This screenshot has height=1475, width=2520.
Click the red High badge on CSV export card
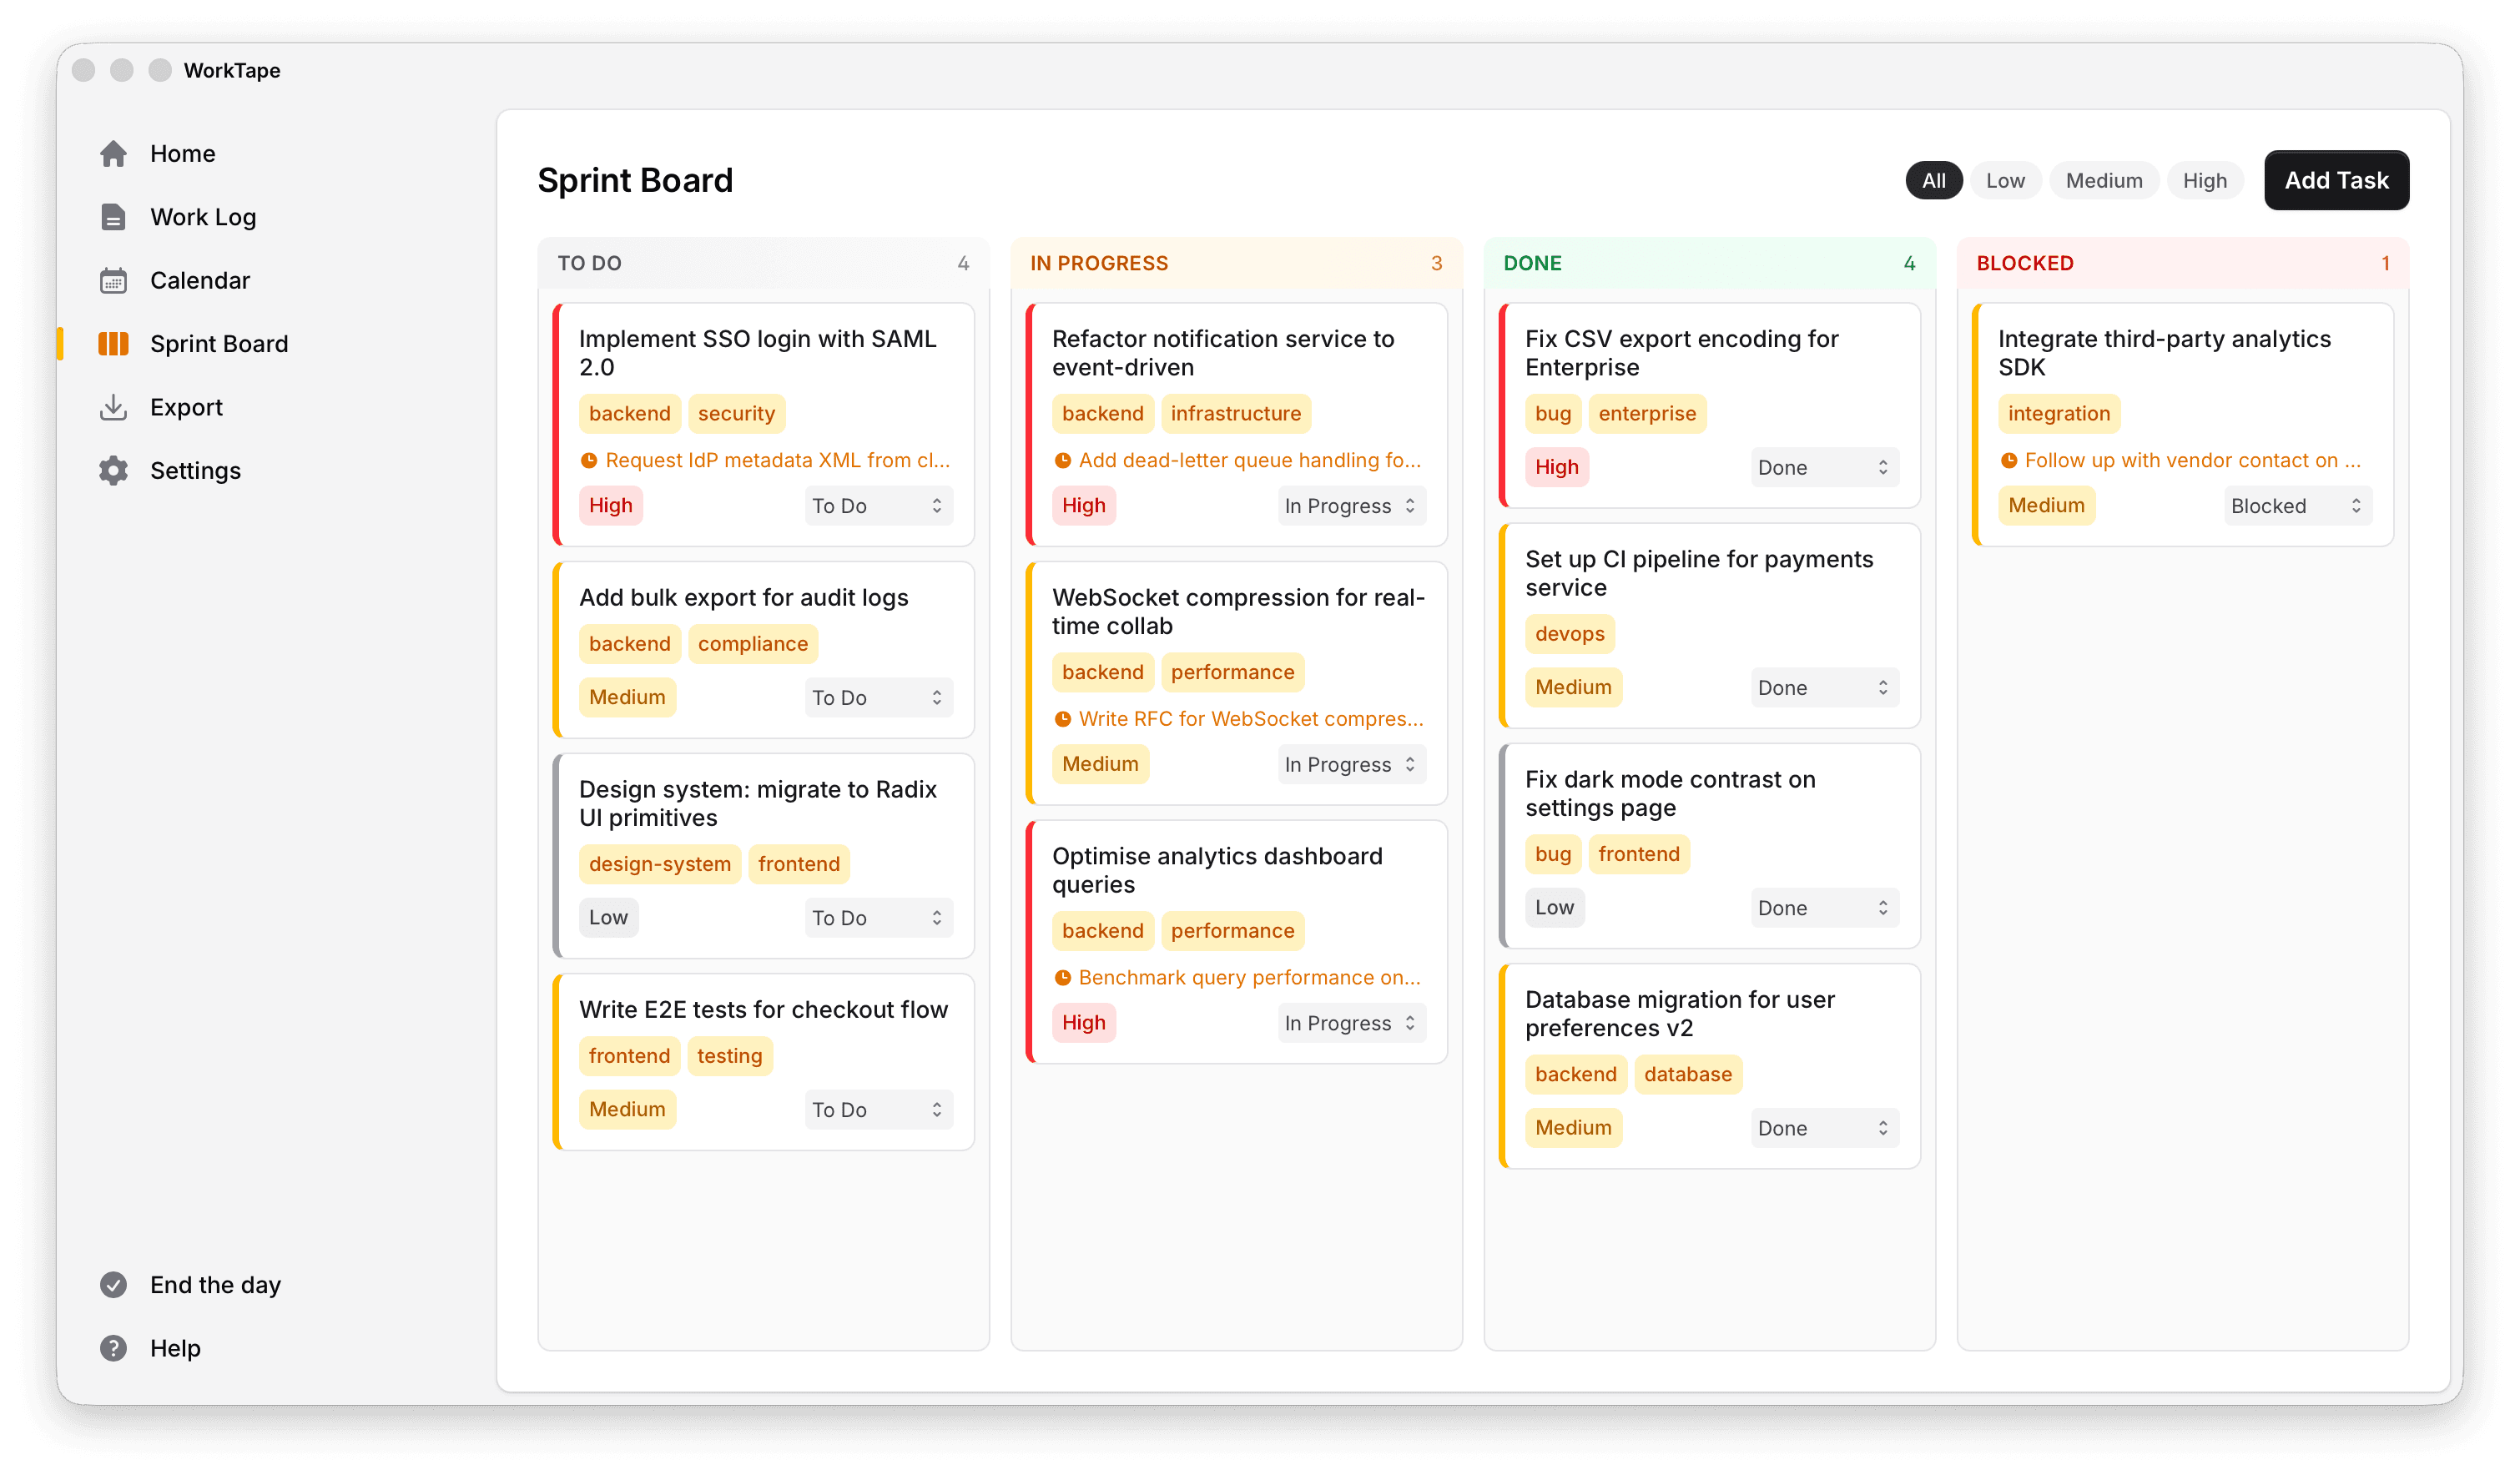pyautogui.click(x=1556, y=466)
